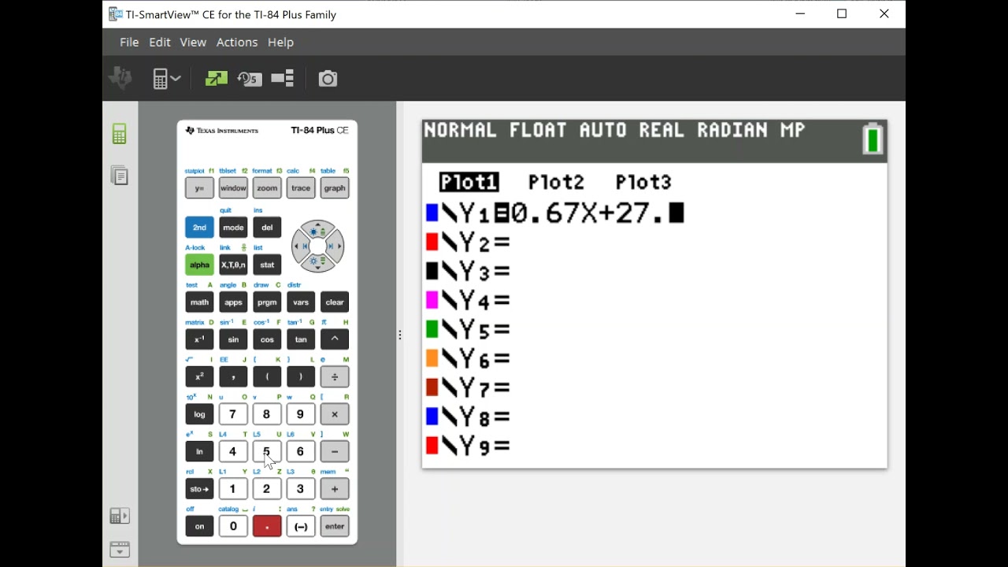Click the stat calculator key
Image resolution: width=1008 pixels, height=567 pixels.
click(267, 265)
